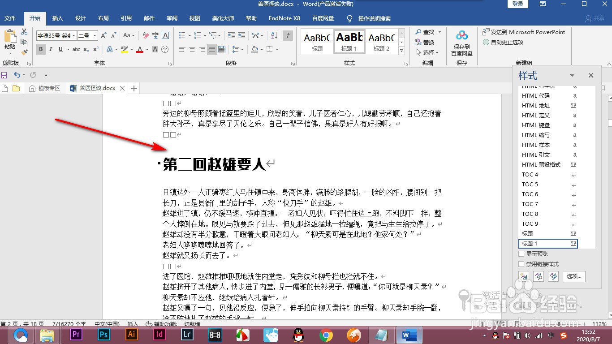This screenshot has height=344, width=612.
Task: Click the Decrease Indent icon
Action: 231,35
